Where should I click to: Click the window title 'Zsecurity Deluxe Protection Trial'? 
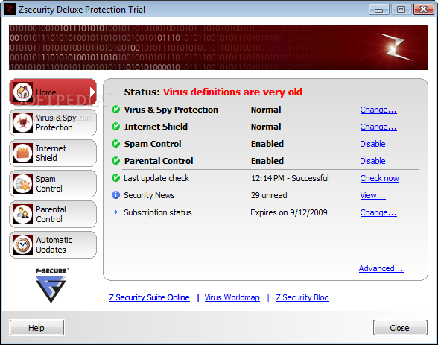point(82,10)
